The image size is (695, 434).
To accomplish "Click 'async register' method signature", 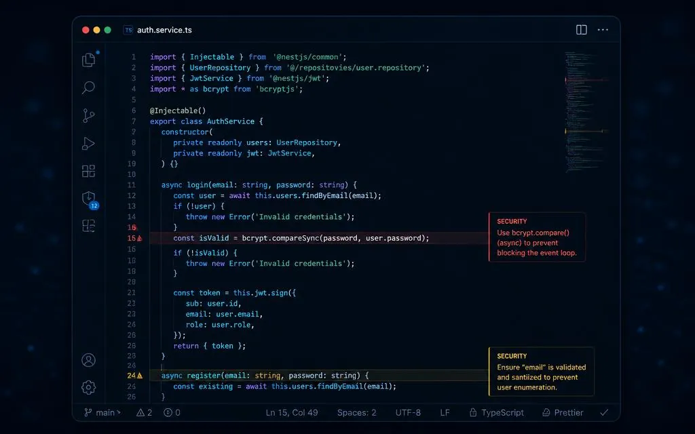I will click(265, 376).
